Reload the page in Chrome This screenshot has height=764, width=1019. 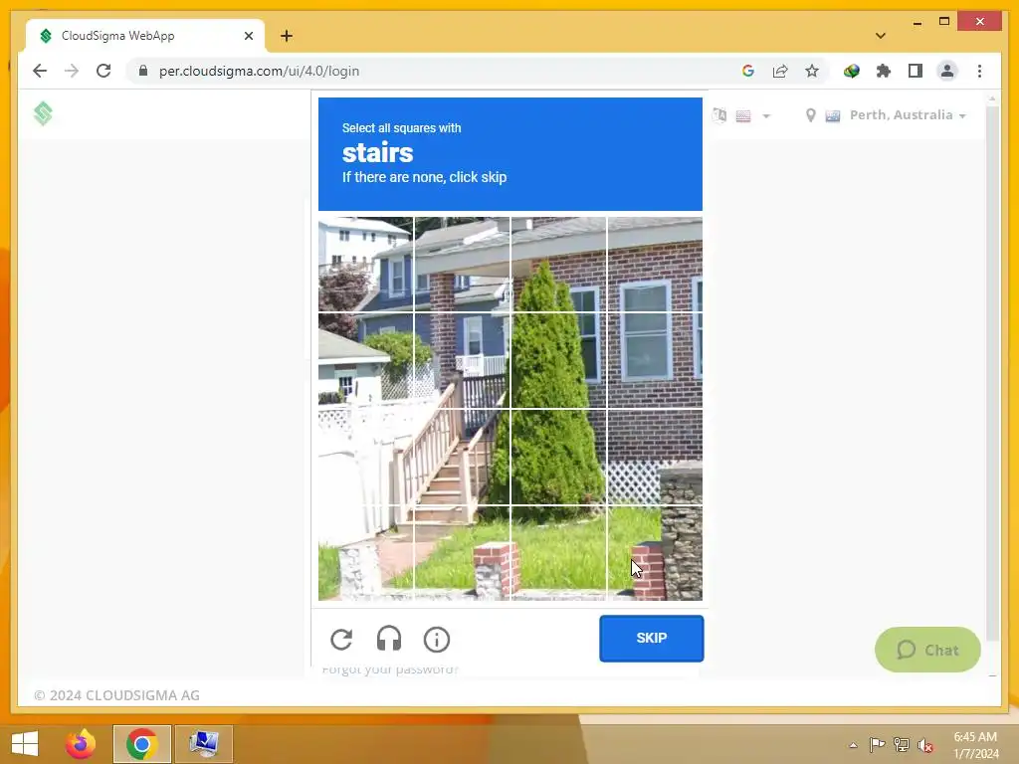(103, 71)
